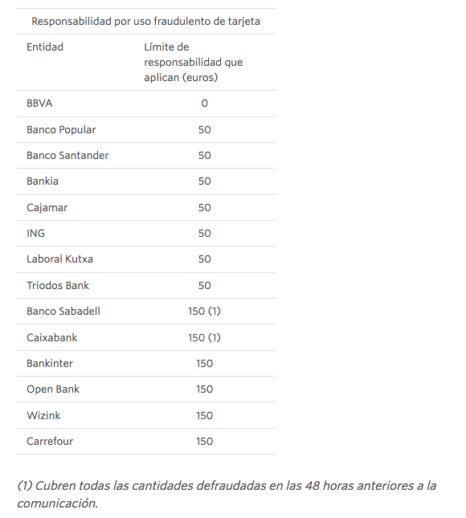Select the Wizink entry

pos(43,415)
